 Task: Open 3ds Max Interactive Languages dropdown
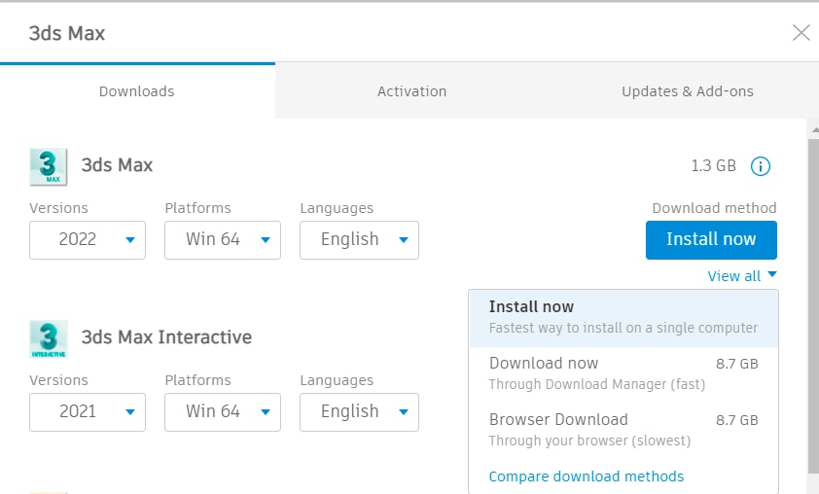click(x=359, y=412)
